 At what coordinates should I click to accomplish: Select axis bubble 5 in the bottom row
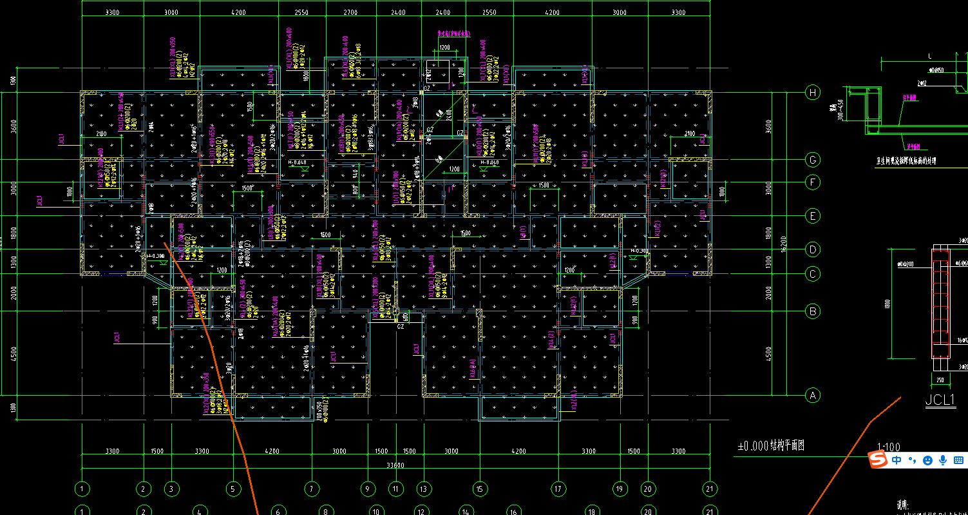click(233, 489)
